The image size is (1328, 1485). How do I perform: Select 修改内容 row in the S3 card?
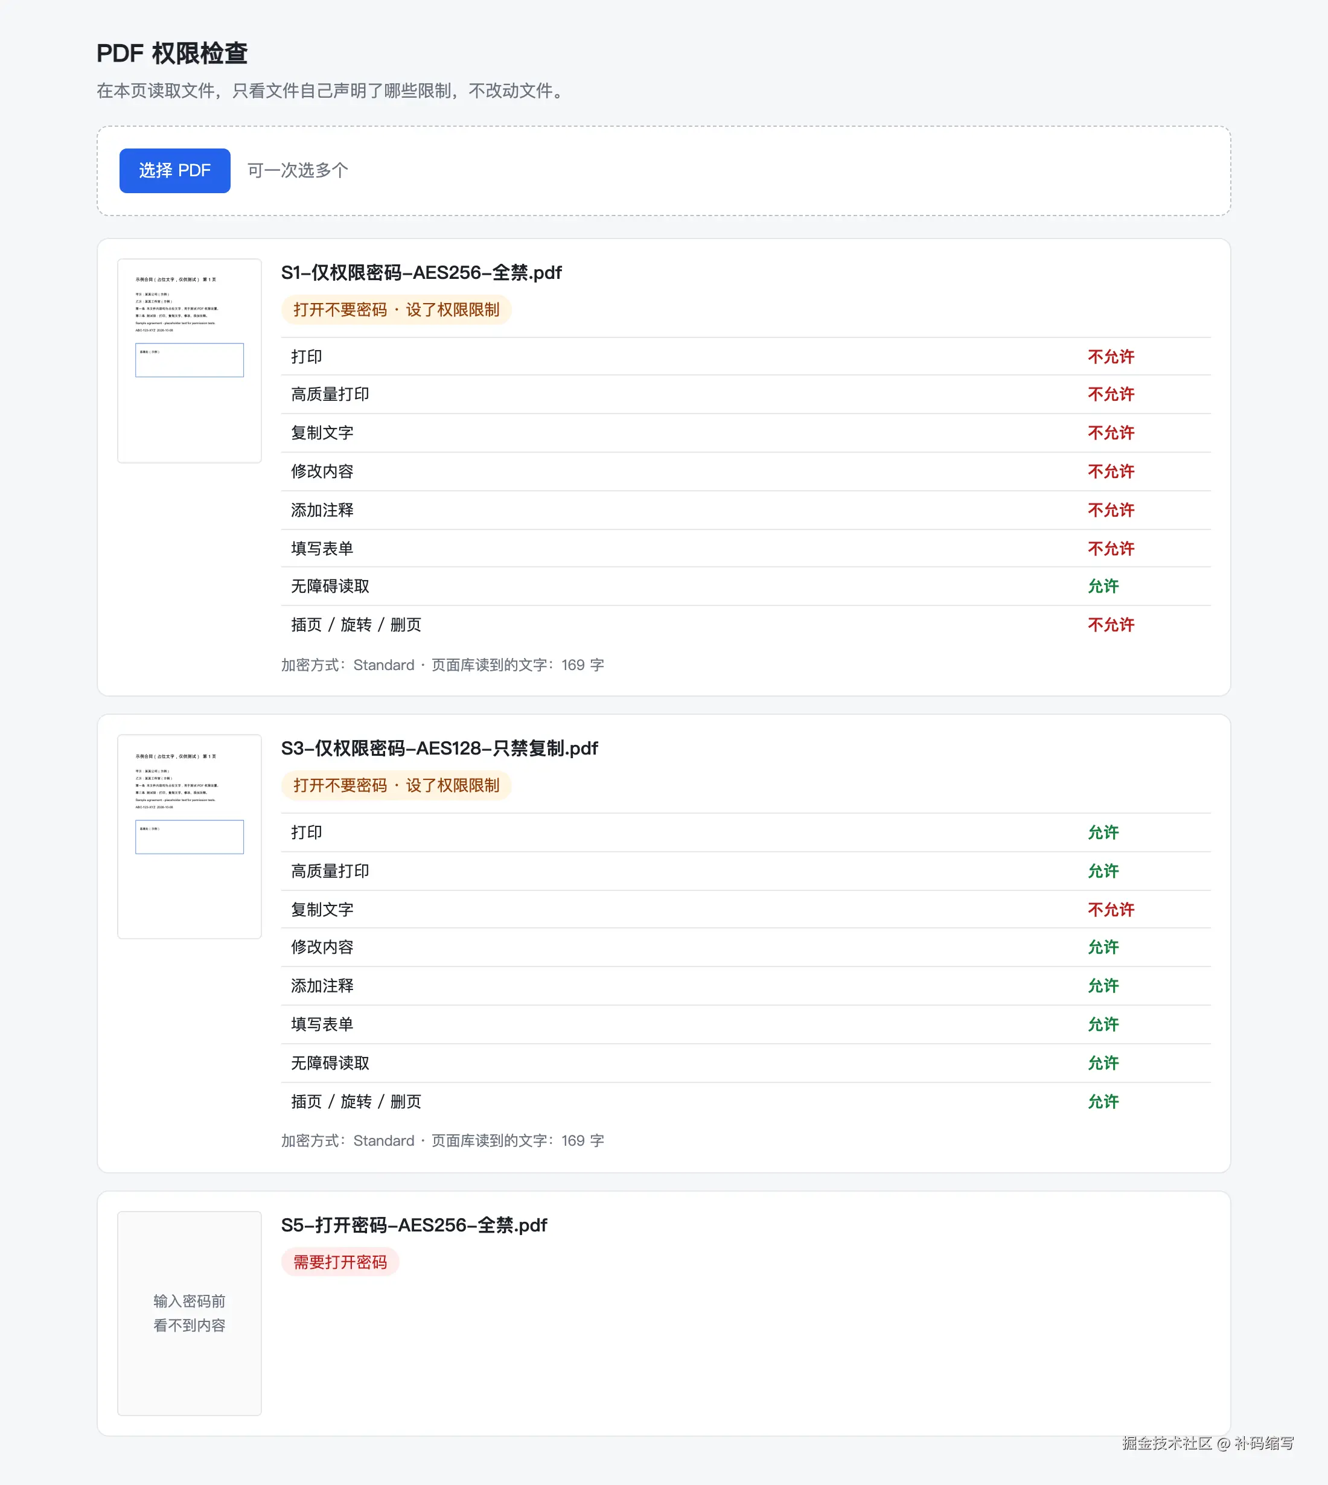745,948
